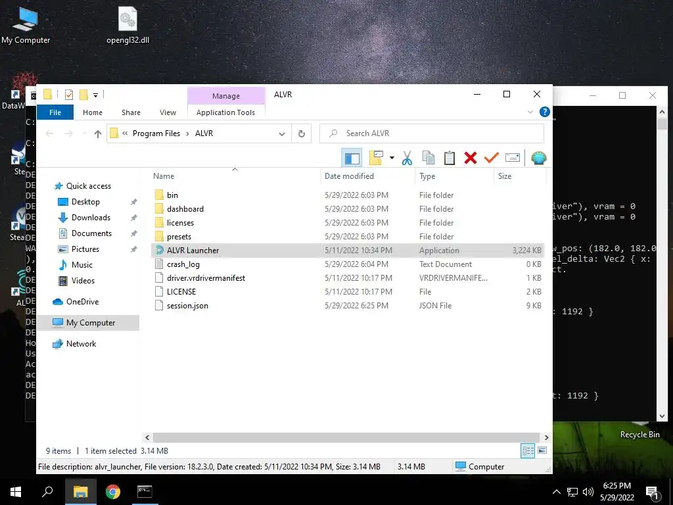Open Pictures in the navigation pane

coord(85,249)
